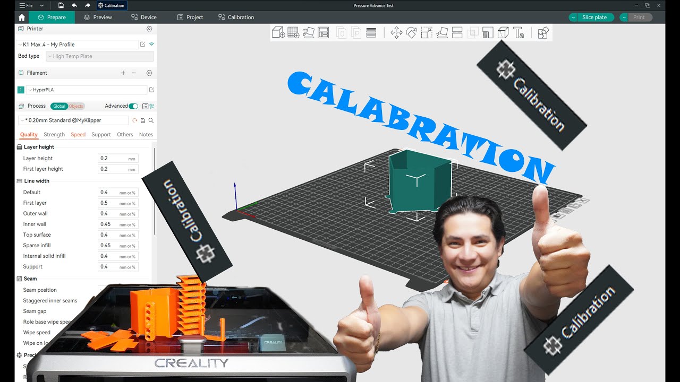The width and height of the screenshot is (680, 382).
Task: Select the Rotate tool icon
Action: click(412, 33)
